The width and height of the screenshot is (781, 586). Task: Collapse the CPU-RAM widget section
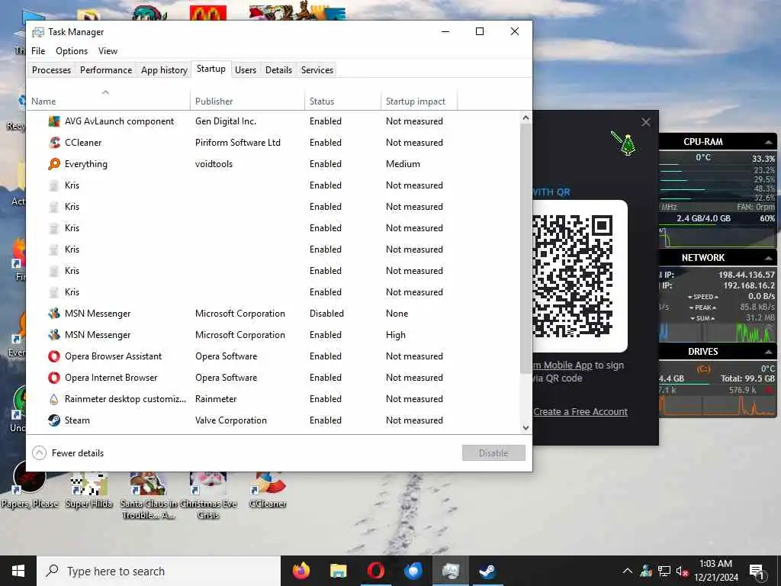[x=769, y=142]
